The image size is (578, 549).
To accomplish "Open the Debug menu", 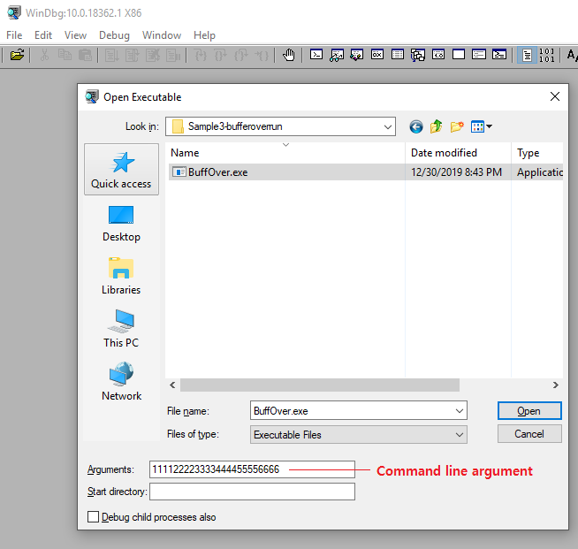I will coord(114,35).
